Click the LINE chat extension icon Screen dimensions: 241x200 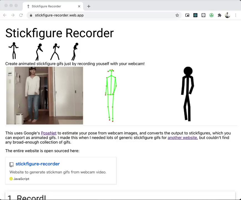click(203, 15)
